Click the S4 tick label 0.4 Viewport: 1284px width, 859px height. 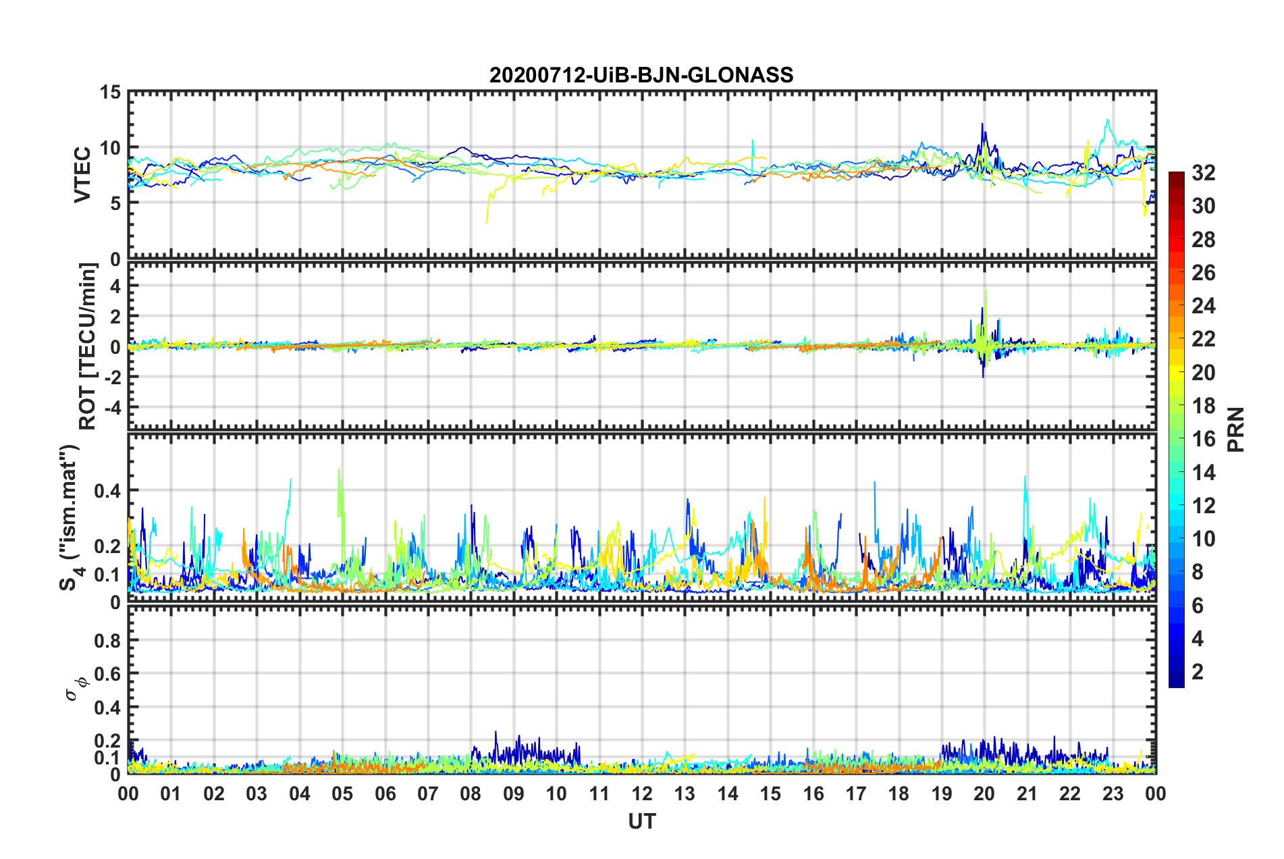pos(108,491)
